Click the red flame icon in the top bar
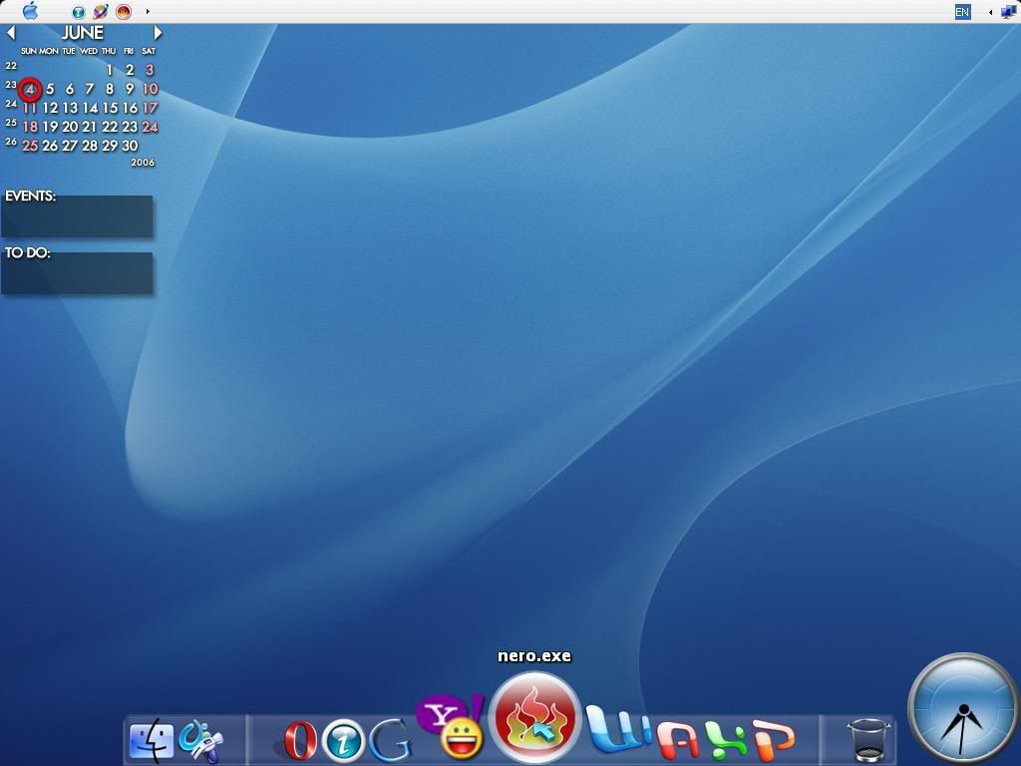This screenshot has width=1021, height=766. coord(122,12)
